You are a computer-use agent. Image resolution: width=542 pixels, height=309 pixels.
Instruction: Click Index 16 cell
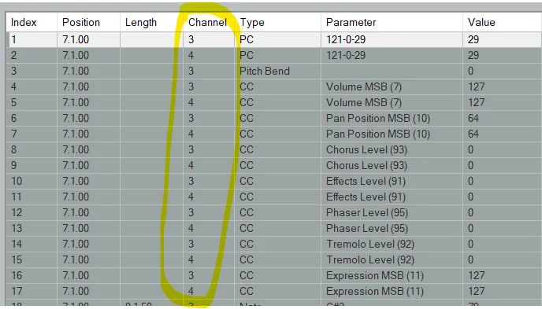(32, 275)
